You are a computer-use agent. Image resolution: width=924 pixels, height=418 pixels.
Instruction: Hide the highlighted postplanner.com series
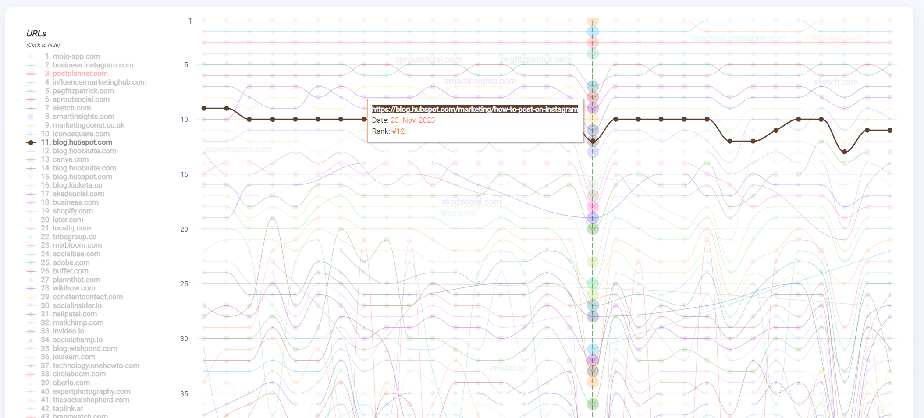point(67,74)
